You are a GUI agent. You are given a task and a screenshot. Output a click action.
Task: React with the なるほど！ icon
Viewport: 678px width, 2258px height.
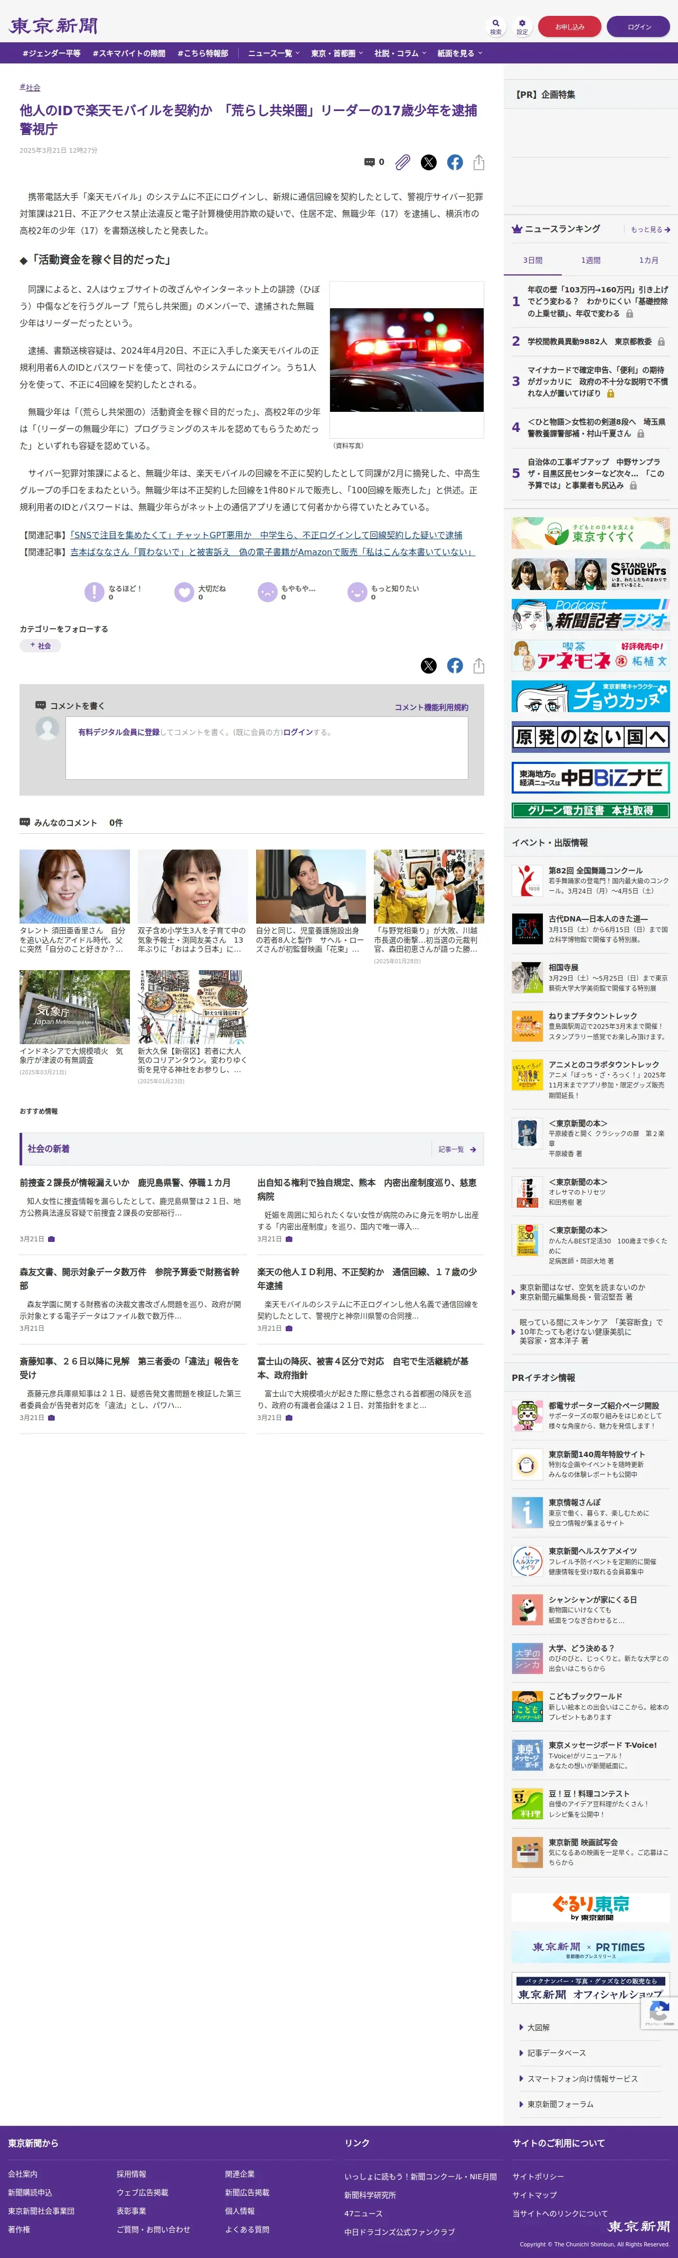[x=94, y=592]
